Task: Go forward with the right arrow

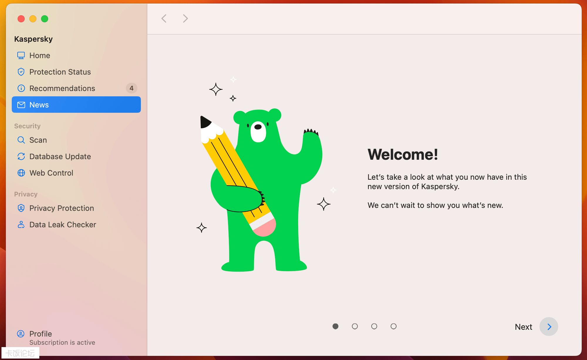Action: [x=185, y=18]
